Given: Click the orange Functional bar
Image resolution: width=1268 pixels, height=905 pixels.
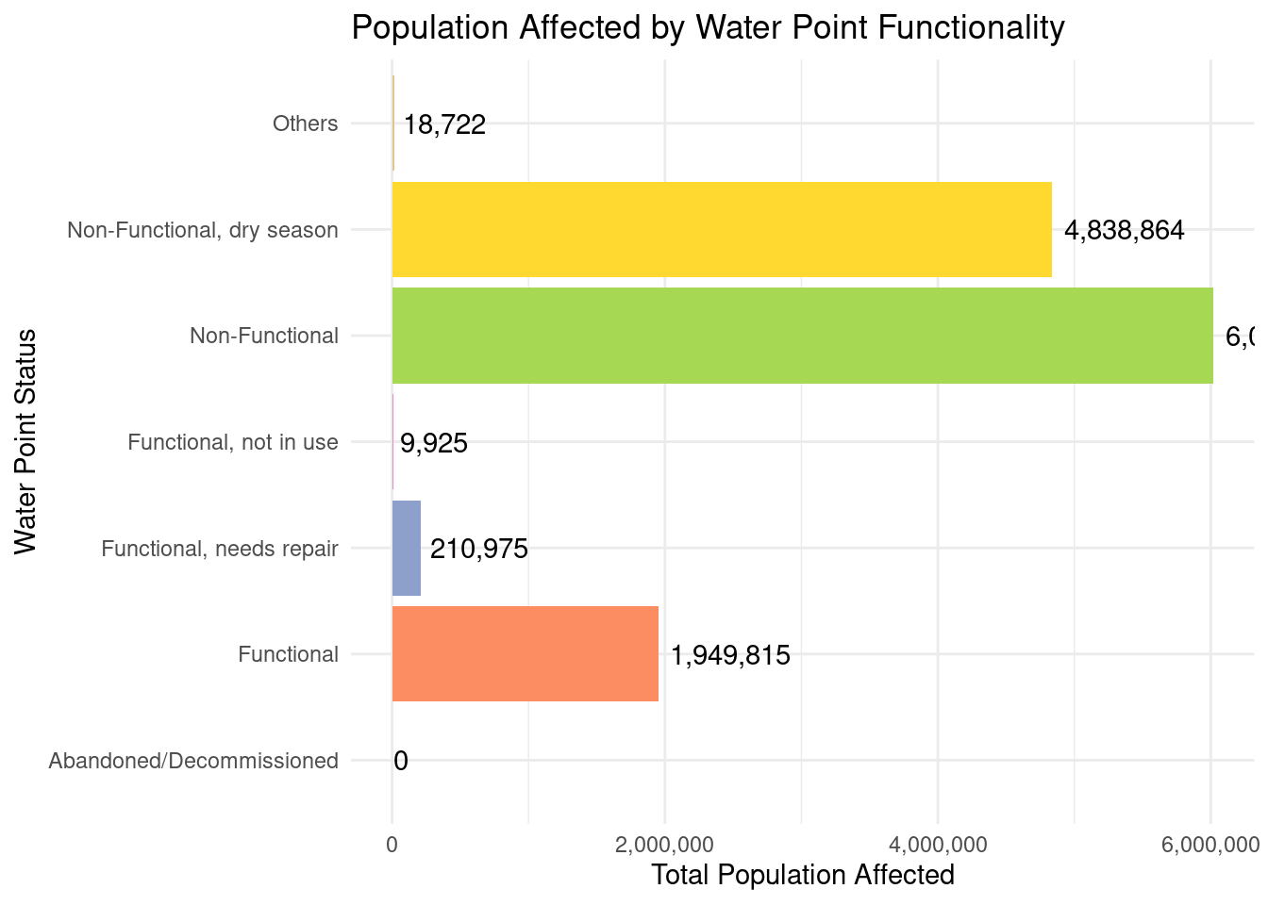Looking at the screenshot, I should [525, 654].
